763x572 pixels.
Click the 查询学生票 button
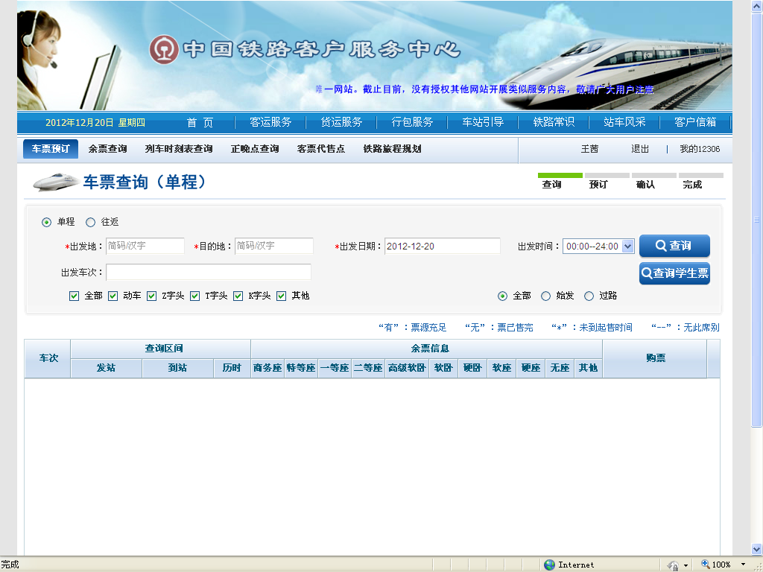coord(674,273)
